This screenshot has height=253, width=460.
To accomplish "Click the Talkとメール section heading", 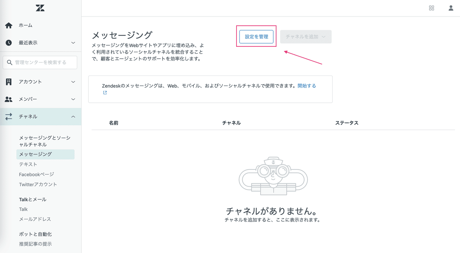I will click(x=33, y=199).
